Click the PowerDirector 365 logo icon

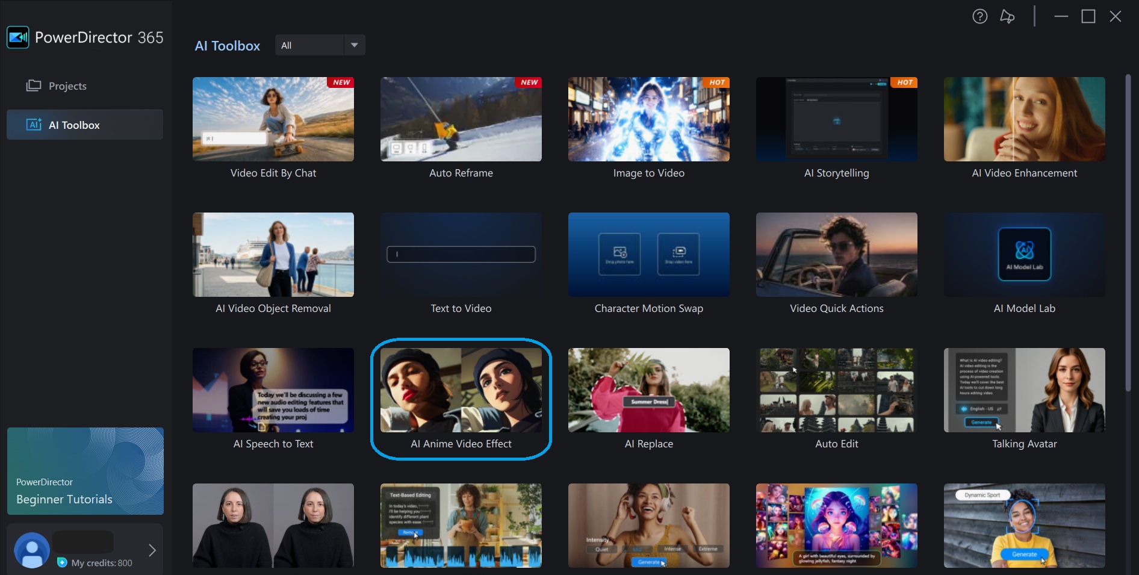coord(18,37)
